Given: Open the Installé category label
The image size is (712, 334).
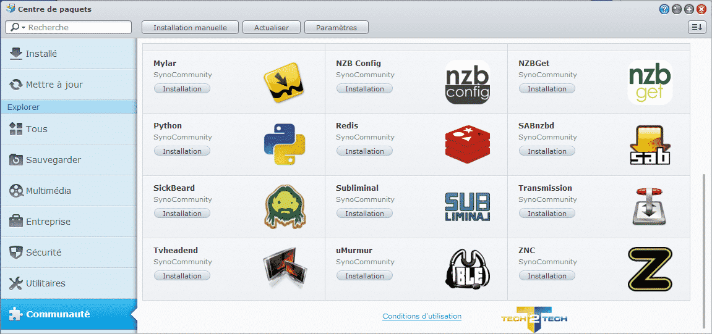Looking at the screenshot, I should (41, 54).
